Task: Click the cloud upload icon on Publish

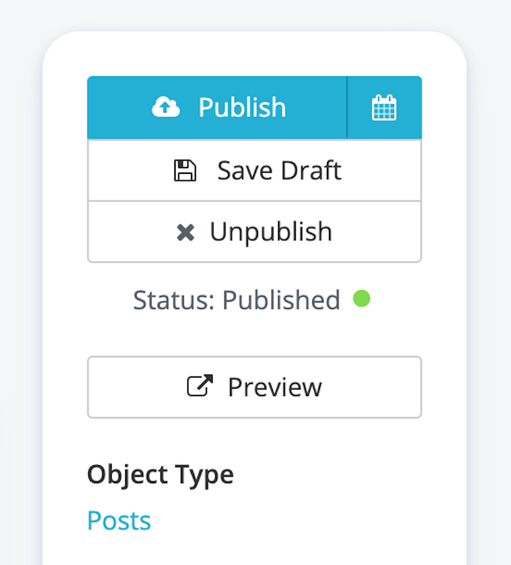Action: pyautogui.click(x=166, y=107)
